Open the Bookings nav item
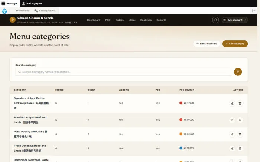This screenshot has height=162, width=260. click(x=146, y=20)
